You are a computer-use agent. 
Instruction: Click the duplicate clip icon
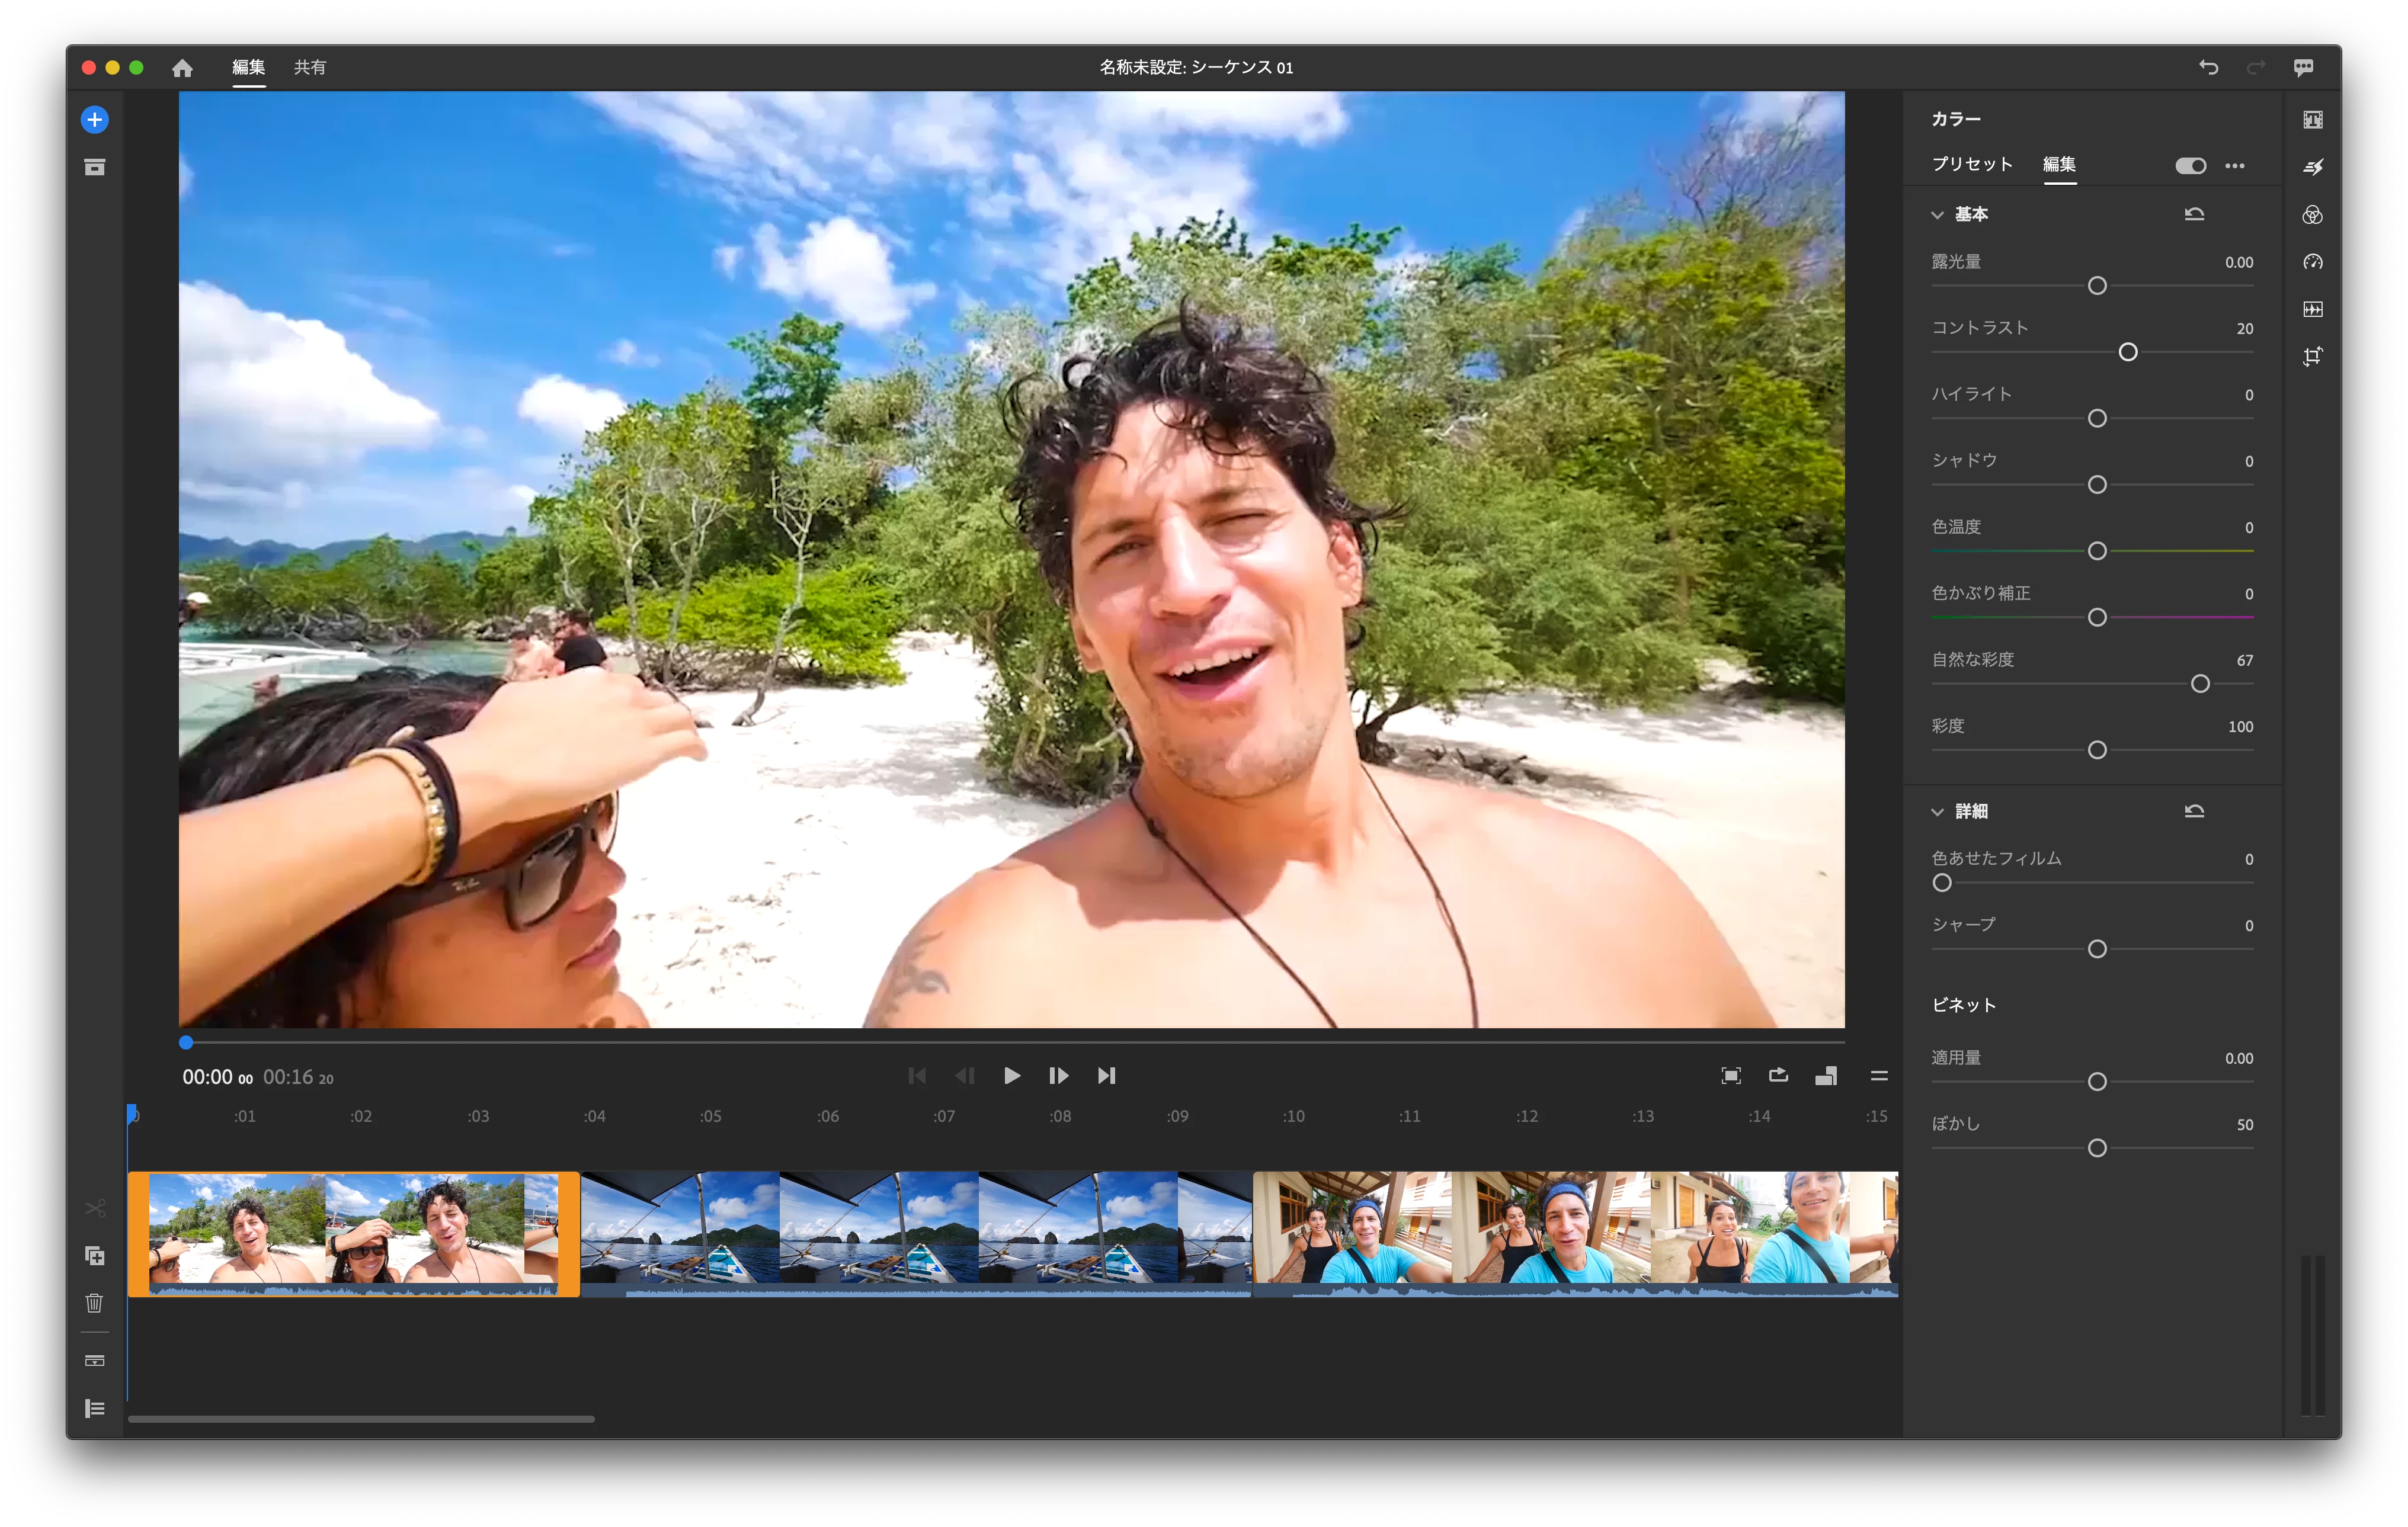[x=94, y=1256]
